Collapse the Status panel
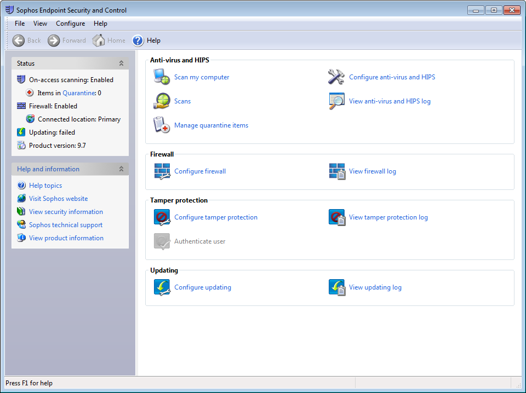Image resolution: width=526 pixels, height=393 pixels. pyautogui.click(x=121, y=63)
